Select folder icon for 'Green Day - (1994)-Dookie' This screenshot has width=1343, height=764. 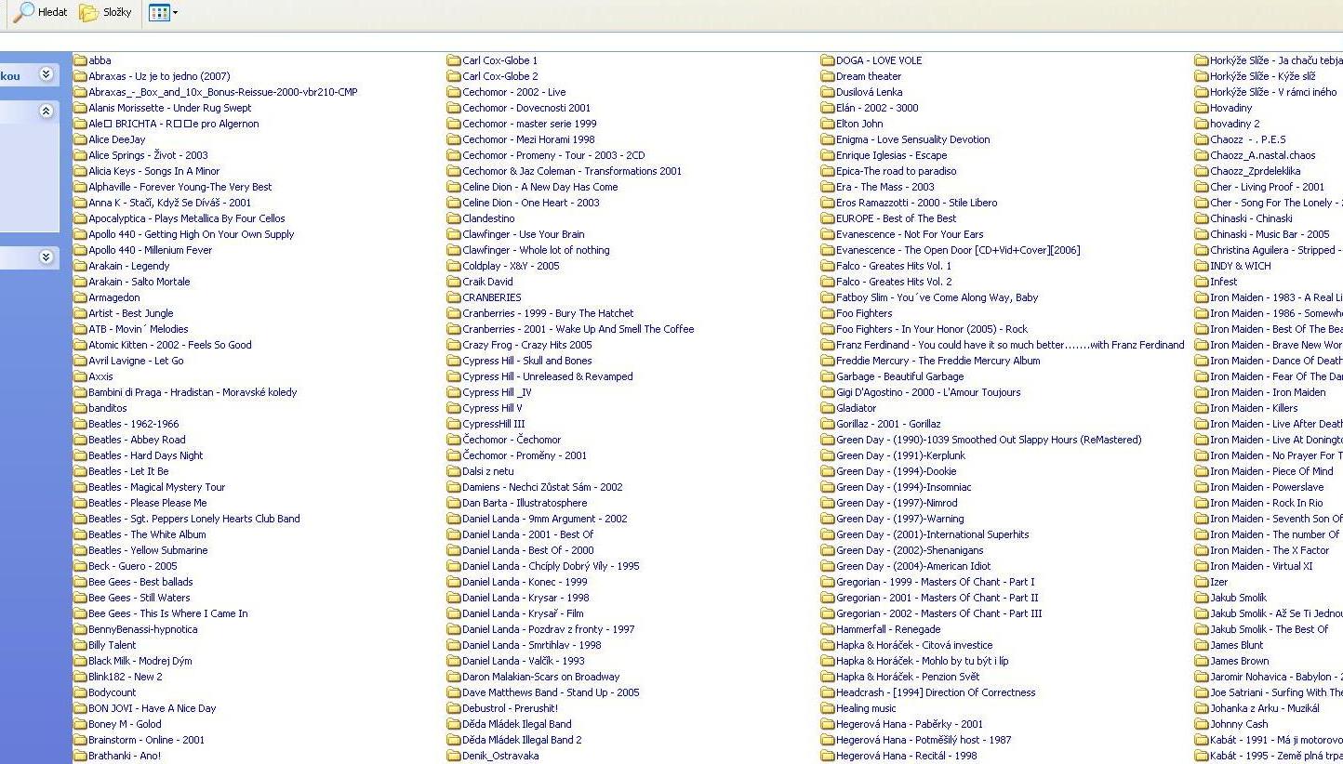click(x=828, y=471)
